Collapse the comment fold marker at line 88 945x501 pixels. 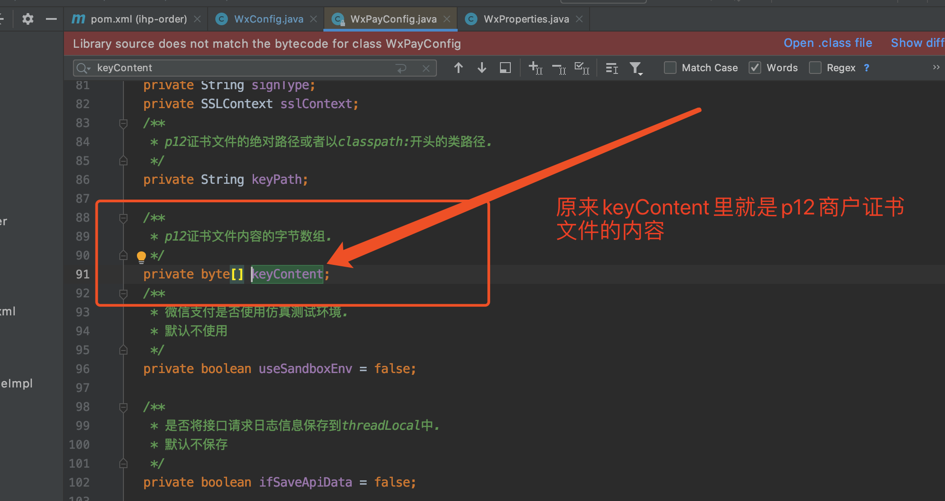(123, 218)
